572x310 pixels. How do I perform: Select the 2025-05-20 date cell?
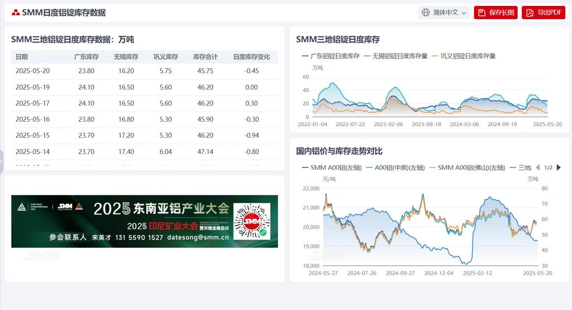(32, 71)
